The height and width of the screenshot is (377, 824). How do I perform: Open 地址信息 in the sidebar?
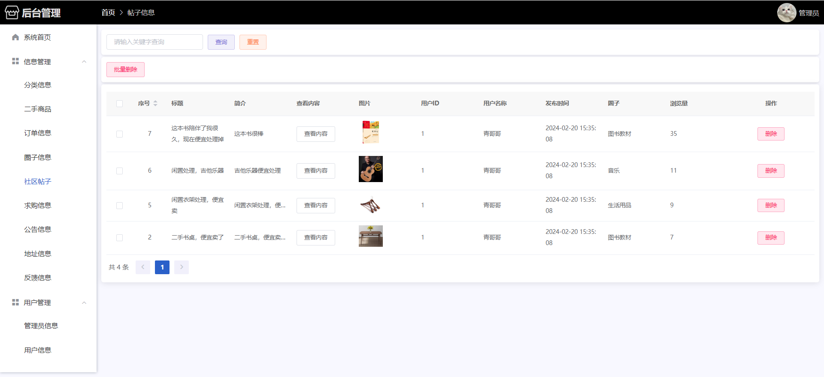(x=38, y=254)
